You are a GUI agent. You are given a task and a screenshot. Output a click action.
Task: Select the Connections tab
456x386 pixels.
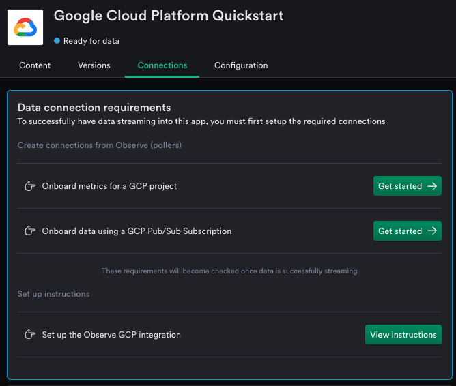[x=162, y=65]
